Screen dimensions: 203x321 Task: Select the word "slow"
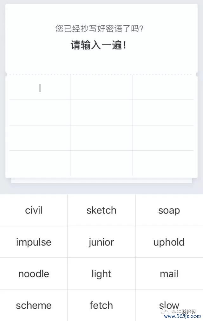pos(169,305)
